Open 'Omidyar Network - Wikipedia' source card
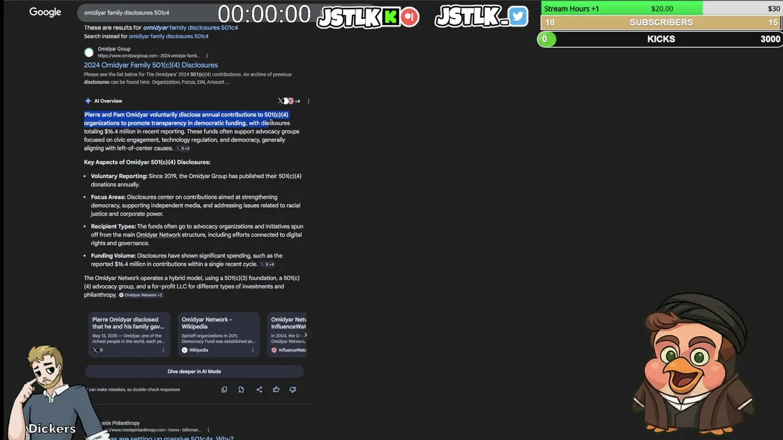Image resolution: width=783 pixels, height=440 pixels. 218,334
